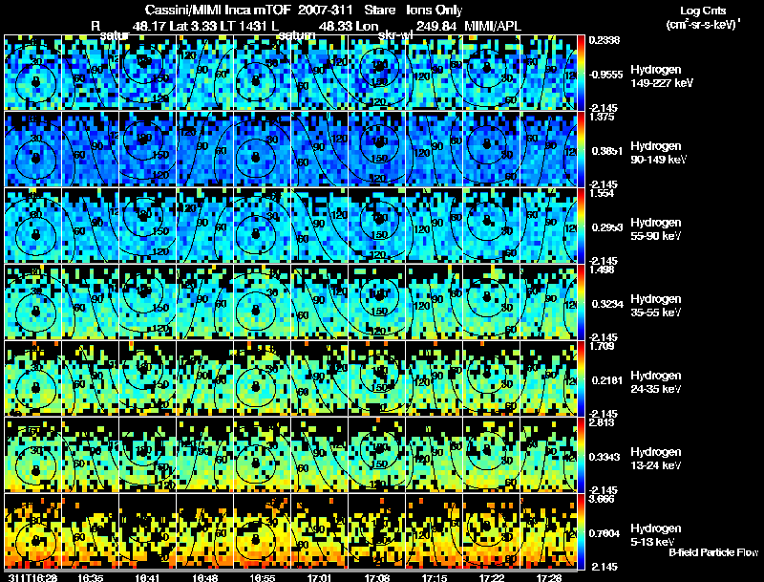The width and height of the screenshot is (764, 582).
Task: Click the 17:08 time label
Action: [376, 577]
